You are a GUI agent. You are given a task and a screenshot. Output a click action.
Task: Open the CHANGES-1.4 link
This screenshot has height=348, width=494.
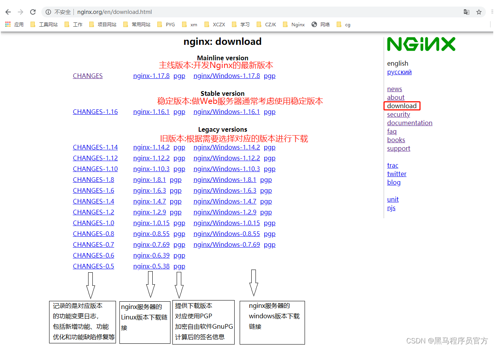click(94, 201)
